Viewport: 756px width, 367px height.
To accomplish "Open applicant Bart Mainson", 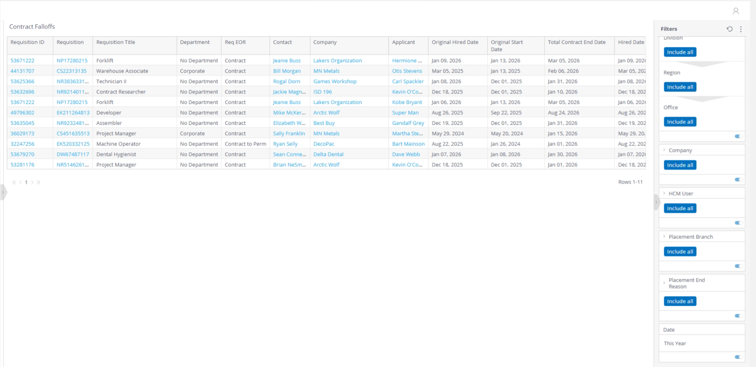I will (408, 144).
